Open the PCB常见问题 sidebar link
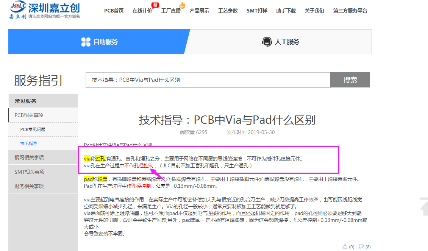 pyautogui.click(x=33, y=129)
